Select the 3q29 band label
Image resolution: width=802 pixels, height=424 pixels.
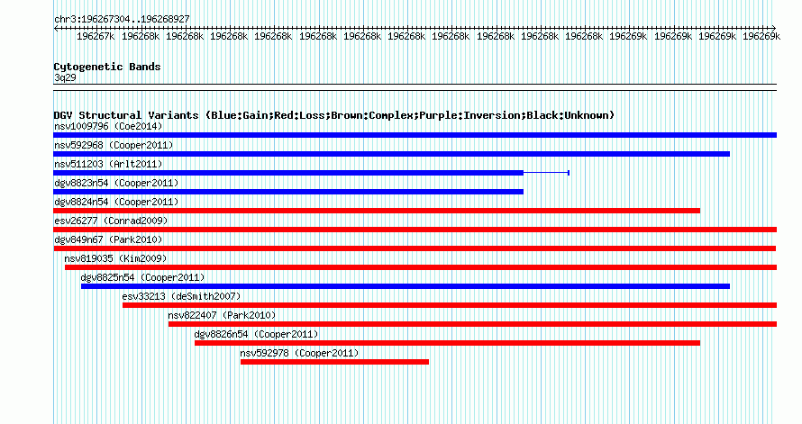pos(65,77)
